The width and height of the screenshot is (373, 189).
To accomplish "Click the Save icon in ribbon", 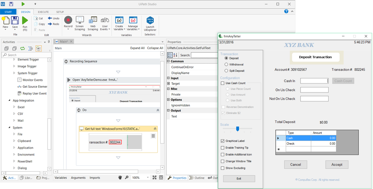I will pos(15,20).
